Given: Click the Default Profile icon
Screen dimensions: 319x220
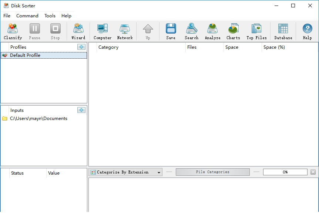Looking at the screenshot, I should point(5,55).
